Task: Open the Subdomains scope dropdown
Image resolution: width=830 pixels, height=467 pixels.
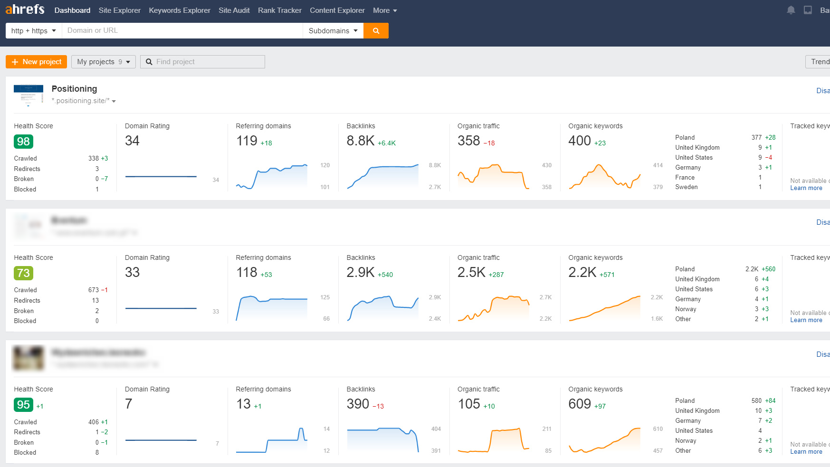Action: 333,30
